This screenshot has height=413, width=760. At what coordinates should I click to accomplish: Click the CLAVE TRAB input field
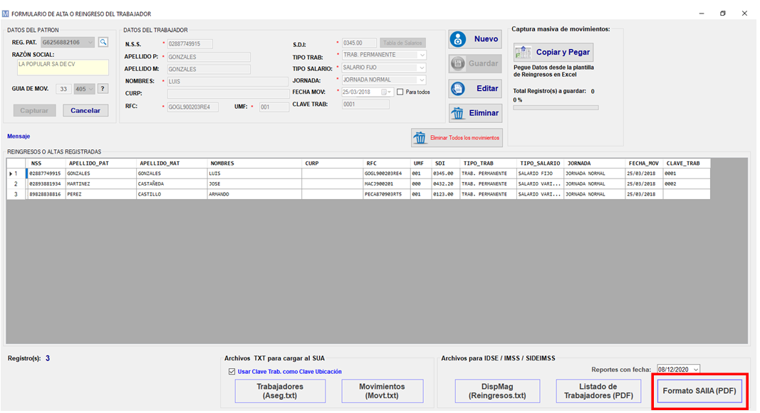[x=365, y=104]
